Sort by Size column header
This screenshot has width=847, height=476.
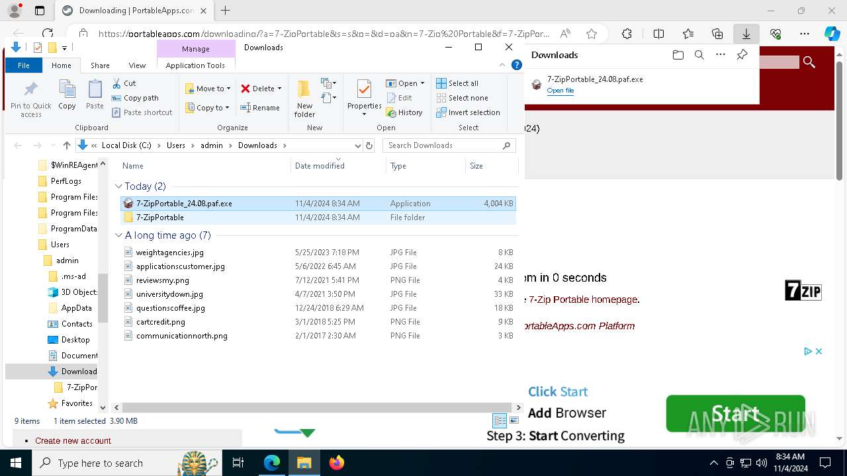click(x=491, y=166)
